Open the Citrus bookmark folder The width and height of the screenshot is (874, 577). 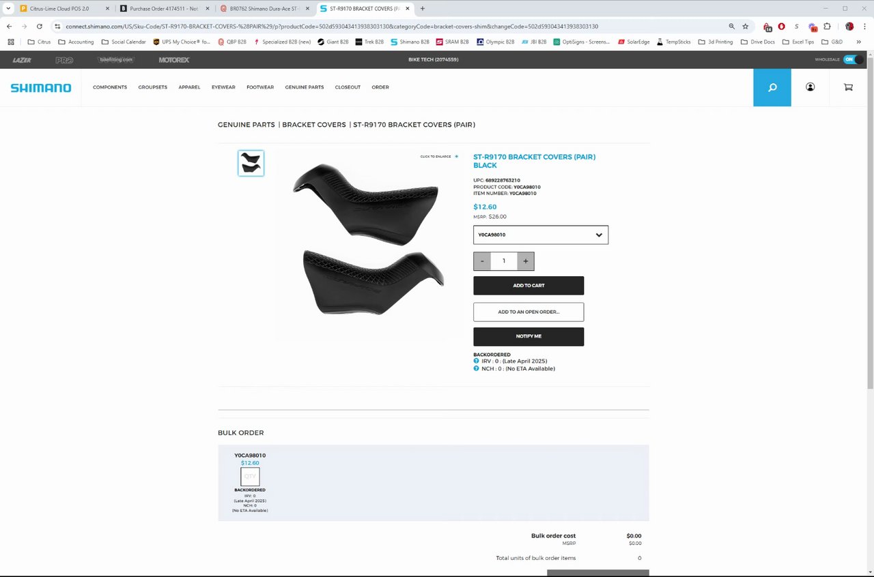39,42
